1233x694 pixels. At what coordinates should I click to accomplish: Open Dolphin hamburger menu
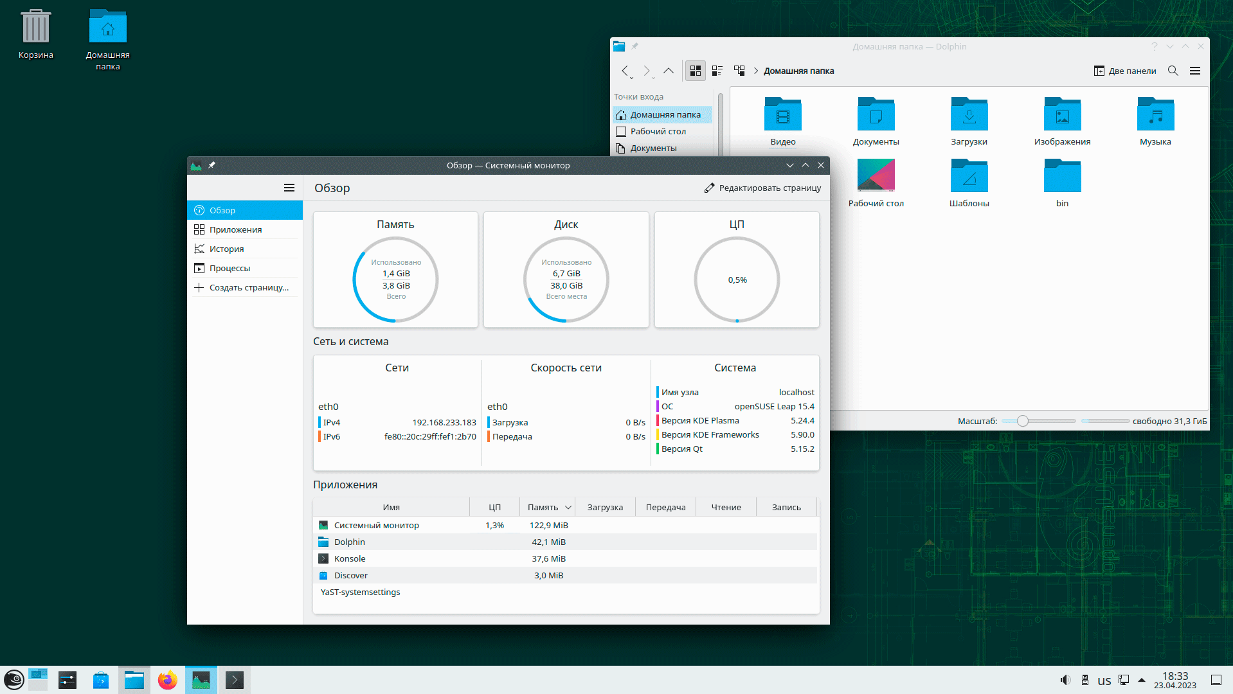click(1195, 71)
